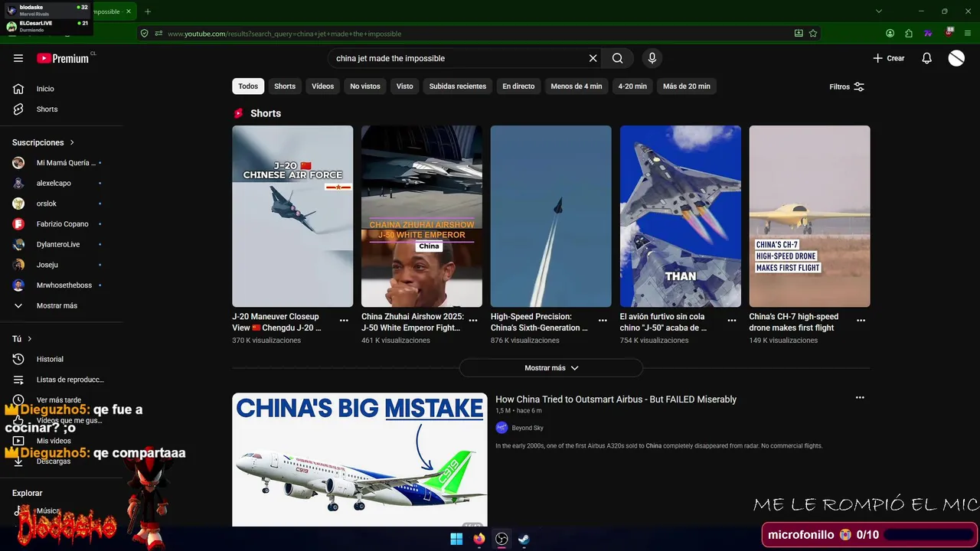Image resolution: width=980 pixels, height=551 pixels.
Task: Select the Más de 20 min chip
Action: [x=687, y=86]
